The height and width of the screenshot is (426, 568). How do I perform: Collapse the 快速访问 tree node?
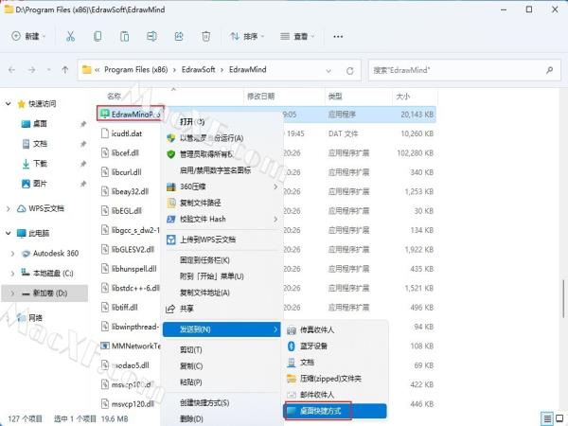click(8, 104)
